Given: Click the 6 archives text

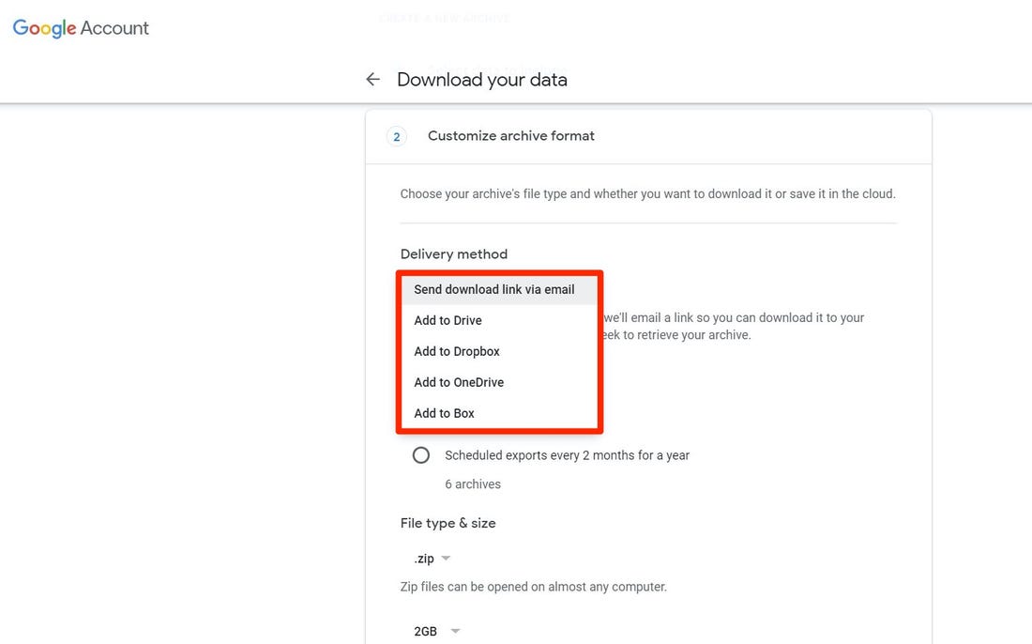Looking at the screenshot, I should tap(473, 484).
